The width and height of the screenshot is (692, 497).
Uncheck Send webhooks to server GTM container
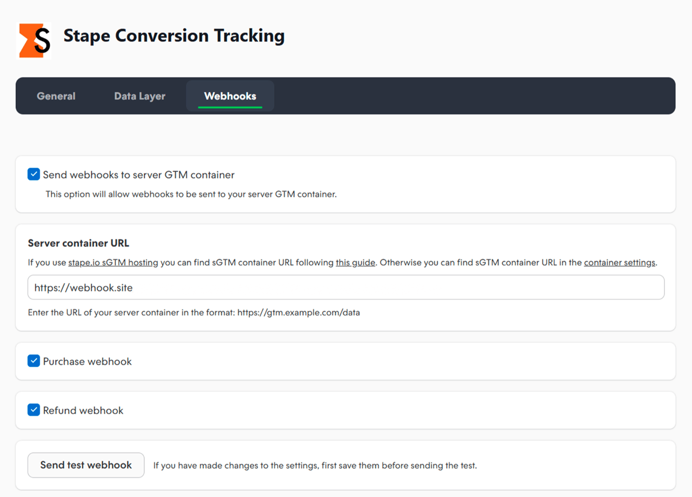[34, 174]
